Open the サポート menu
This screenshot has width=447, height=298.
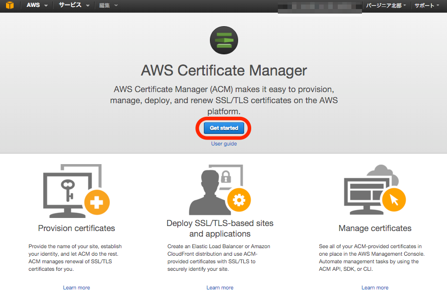427,6
